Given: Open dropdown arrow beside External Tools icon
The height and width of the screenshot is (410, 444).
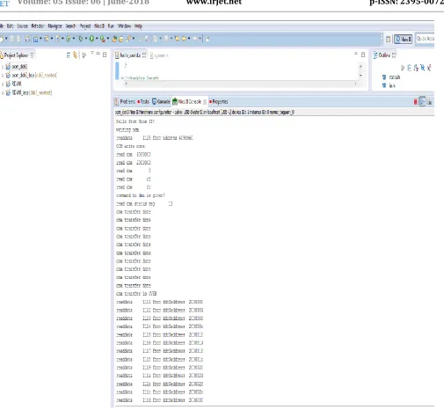Looking at the screenshot, I should coord(107,39).
